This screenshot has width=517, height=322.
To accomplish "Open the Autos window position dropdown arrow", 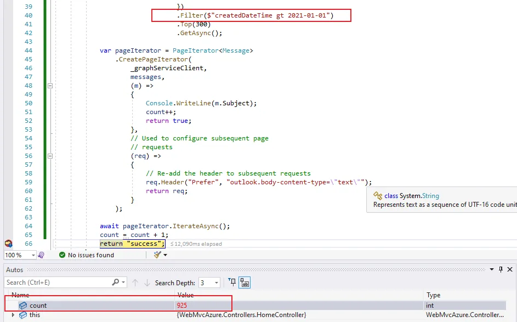I will click(x=492, y=269).
